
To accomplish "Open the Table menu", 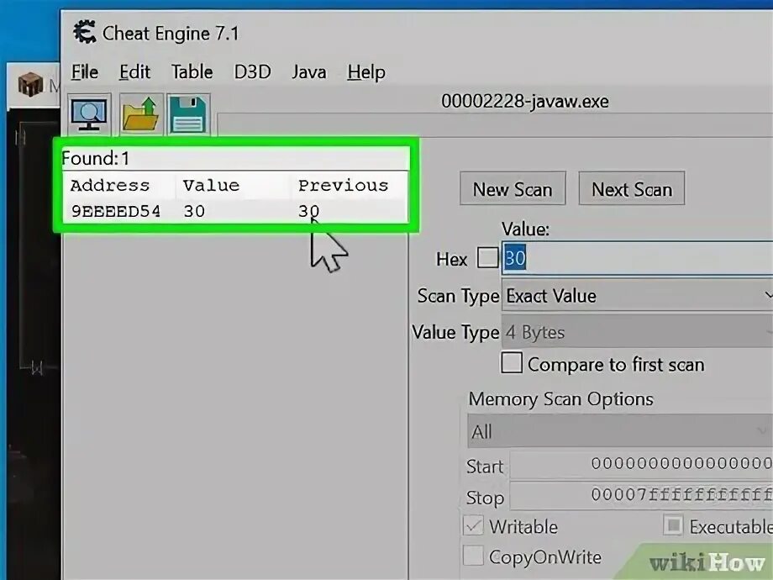I will point(192,72).
